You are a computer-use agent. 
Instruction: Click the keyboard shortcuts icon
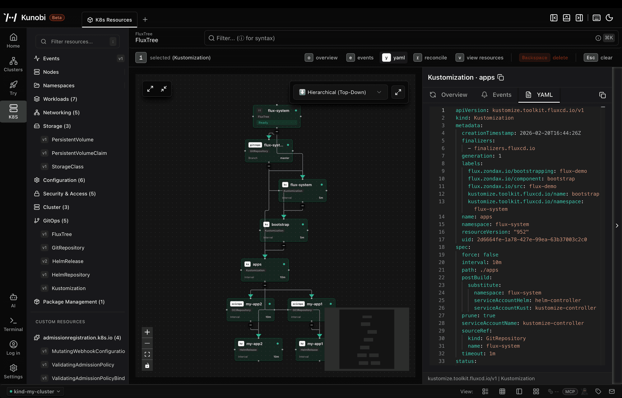click(x=596, y=18)
